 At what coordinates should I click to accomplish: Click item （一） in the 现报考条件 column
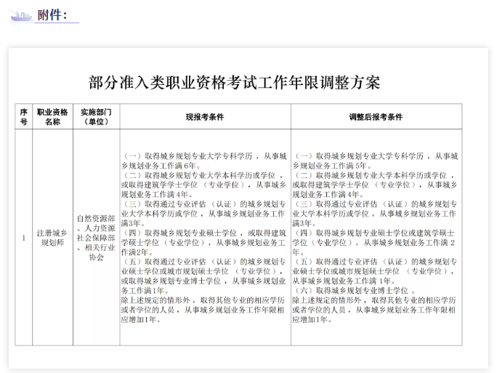(204, 160)
